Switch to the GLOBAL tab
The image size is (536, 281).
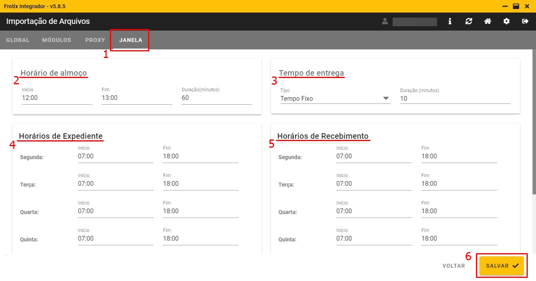18,40
